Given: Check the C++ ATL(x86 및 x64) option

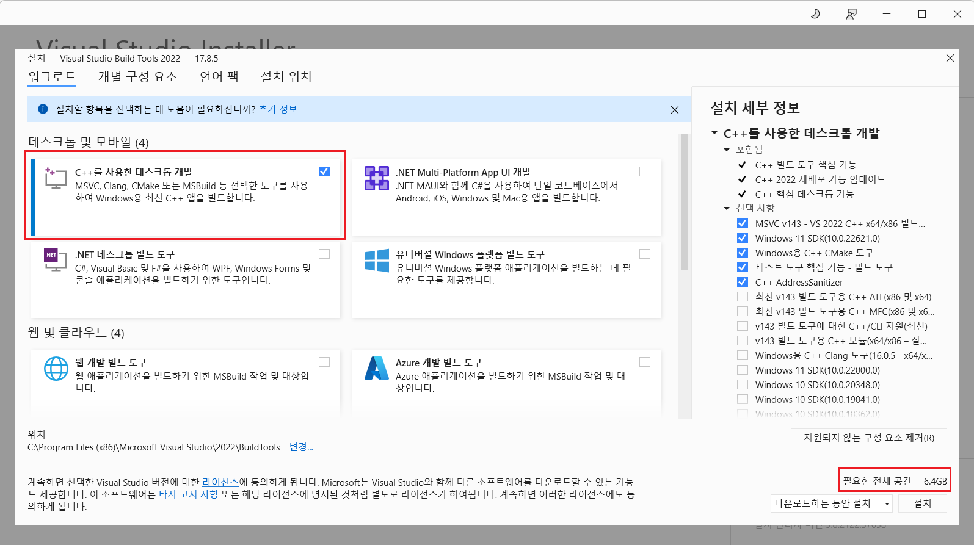Looking at the screenshot, I should point(743,297).
